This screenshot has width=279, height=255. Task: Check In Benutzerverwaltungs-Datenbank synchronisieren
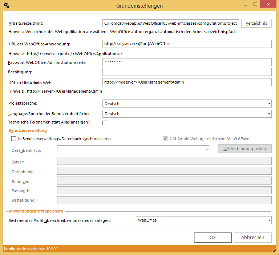(14, 139)
